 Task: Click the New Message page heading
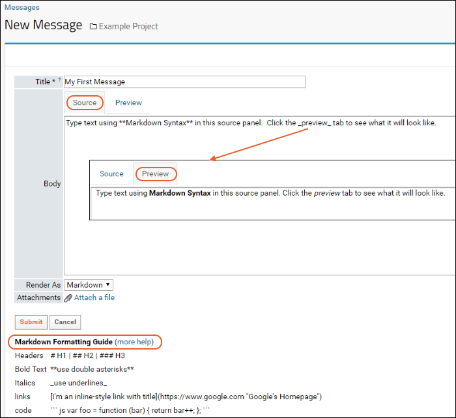[44, 25]
